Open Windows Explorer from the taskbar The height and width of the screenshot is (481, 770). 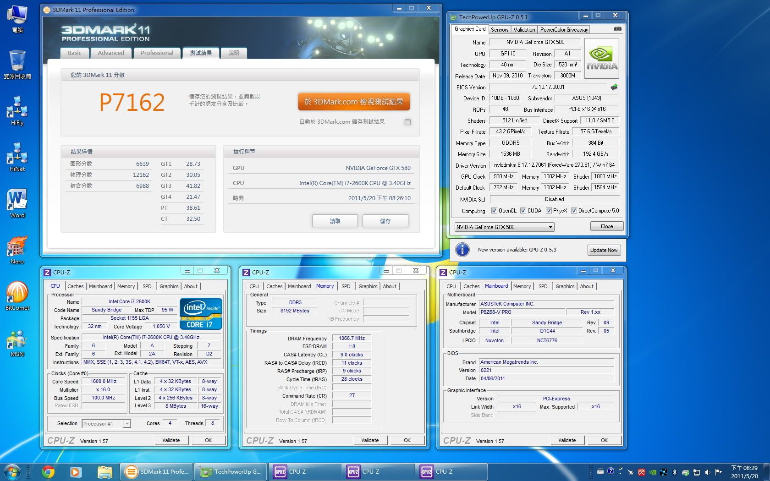104,471
